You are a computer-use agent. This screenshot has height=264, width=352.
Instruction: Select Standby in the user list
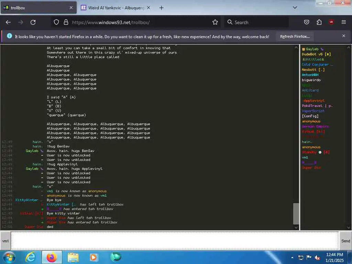(316, 152)
